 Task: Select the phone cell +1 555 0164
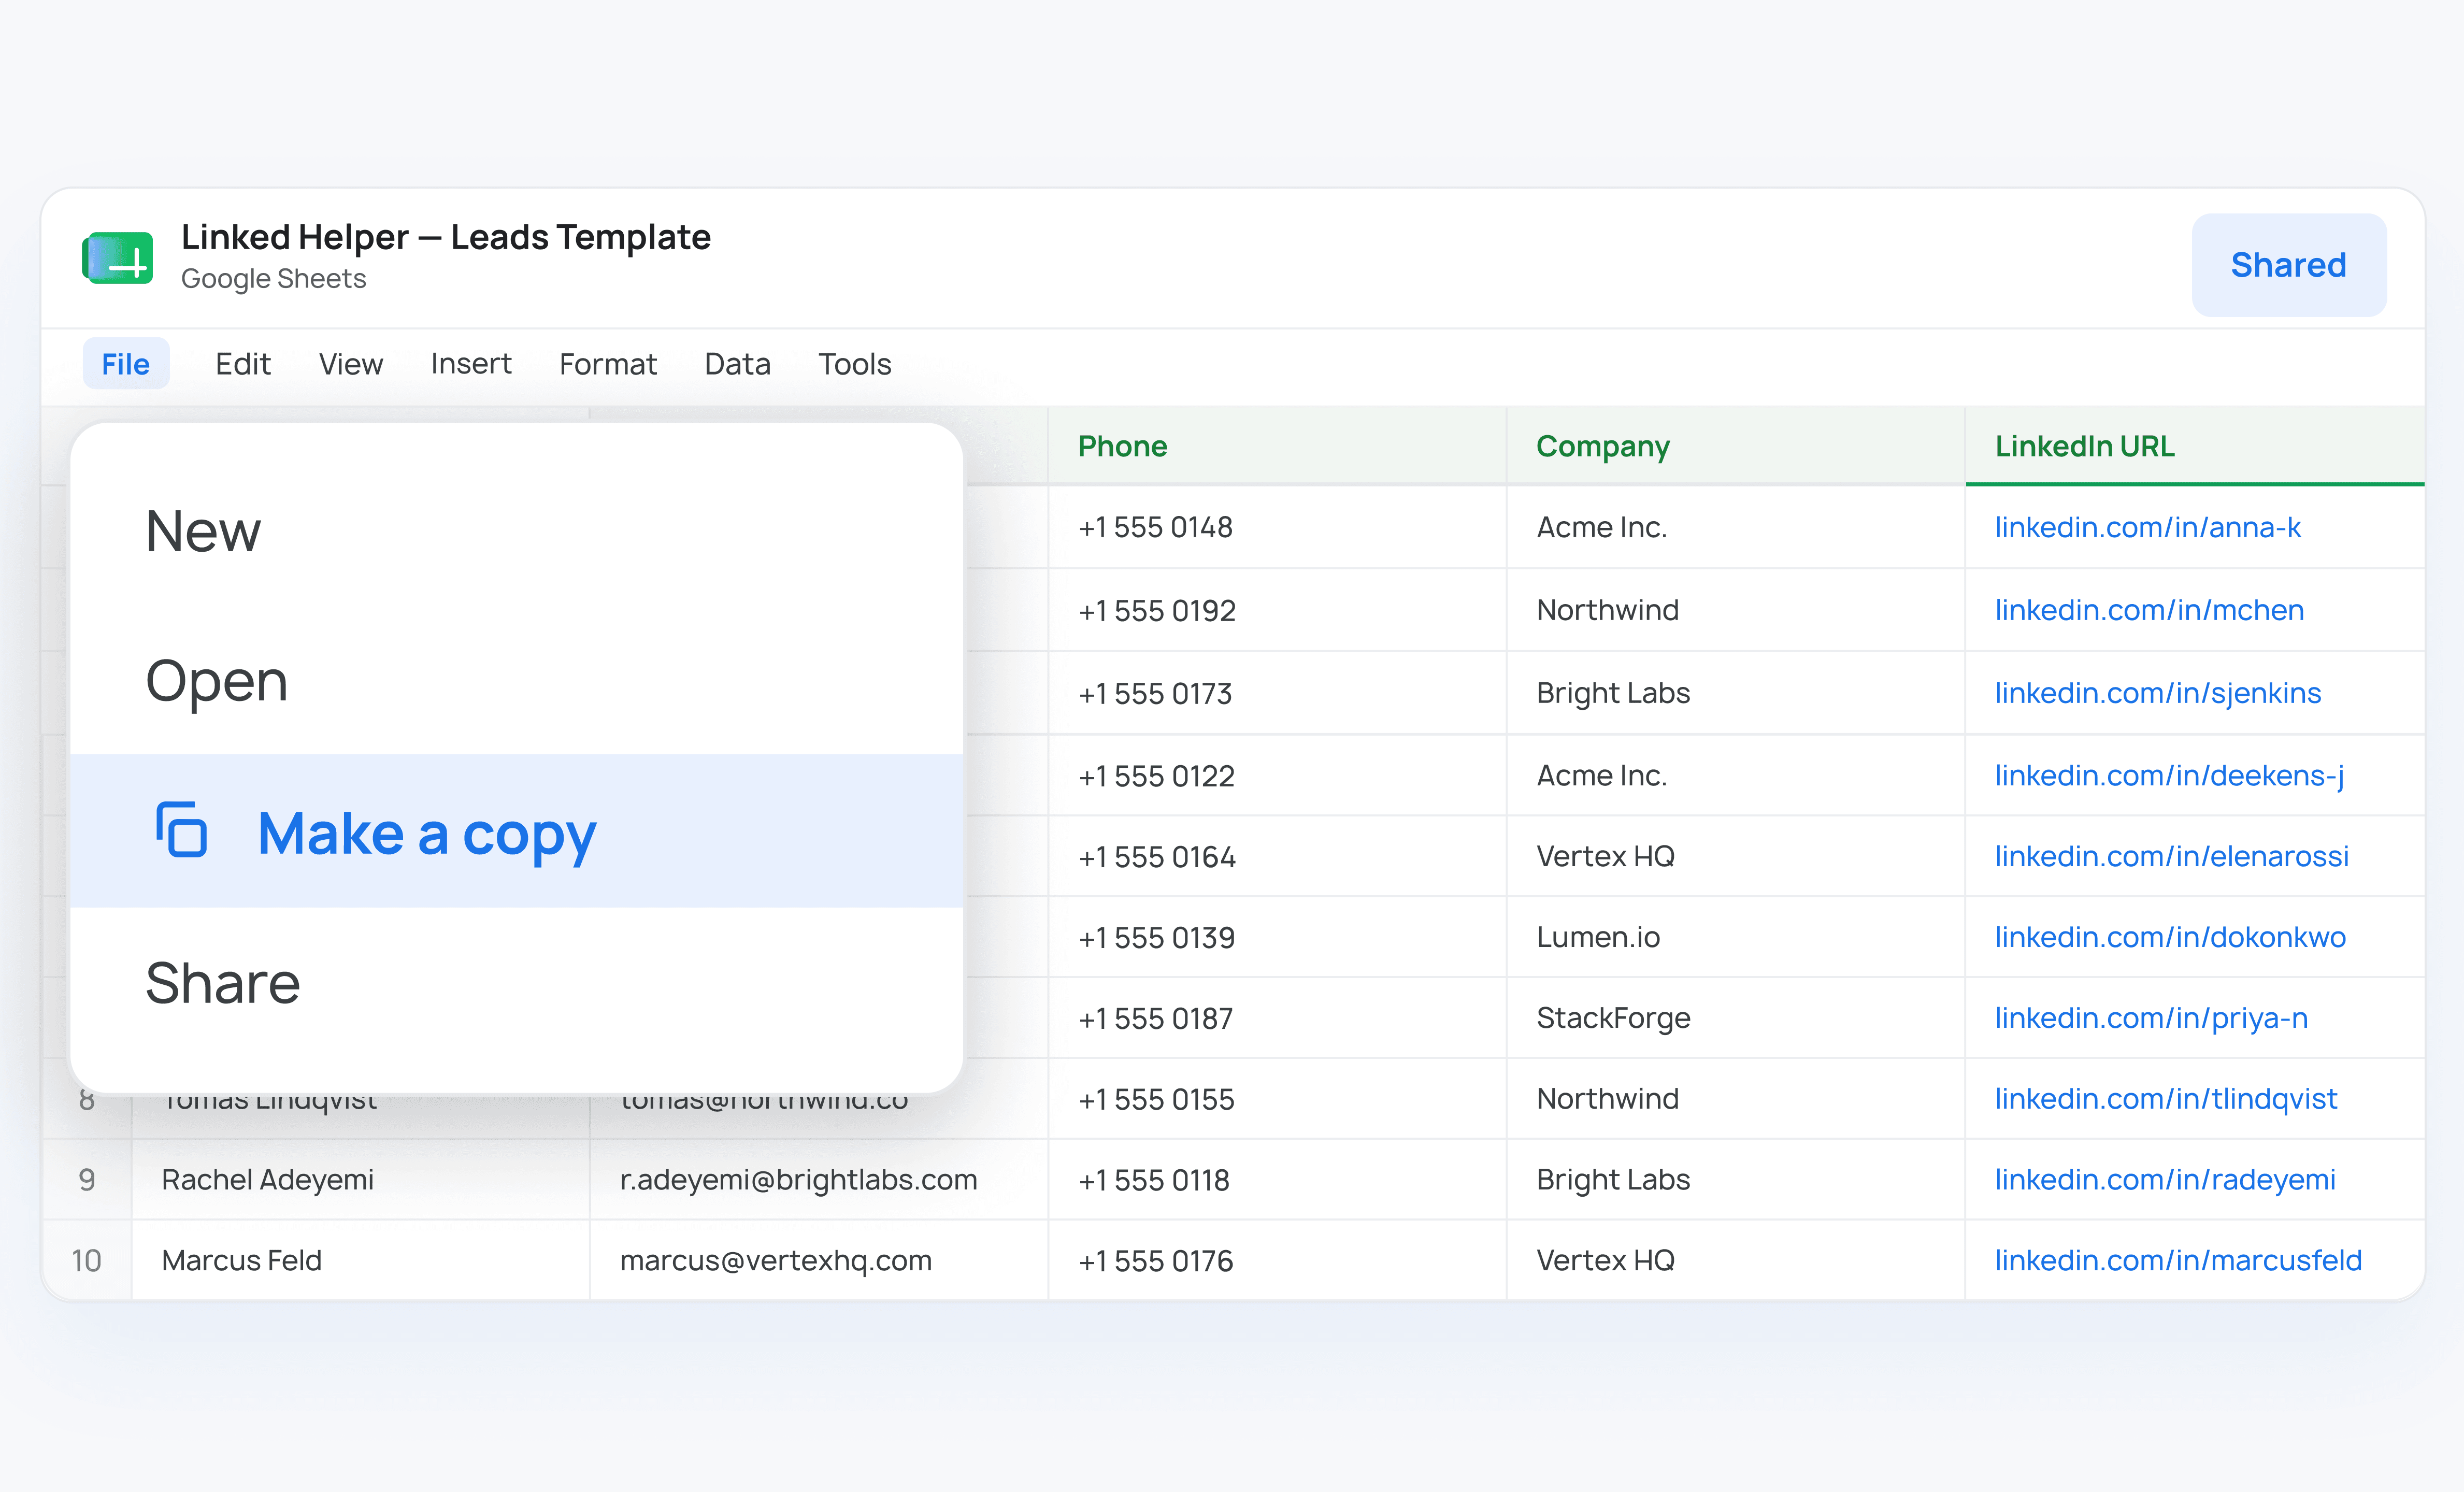(x=1277, y=857)
